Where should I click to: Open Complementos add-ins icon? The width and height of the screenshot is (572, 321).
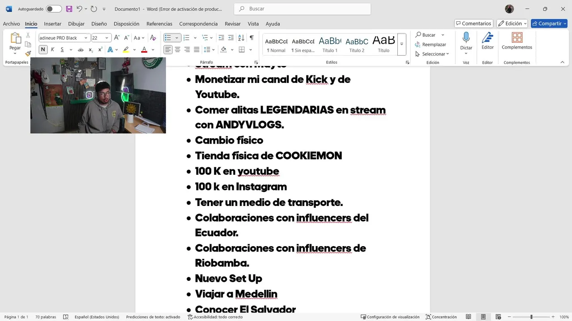(x=517, y=37)
